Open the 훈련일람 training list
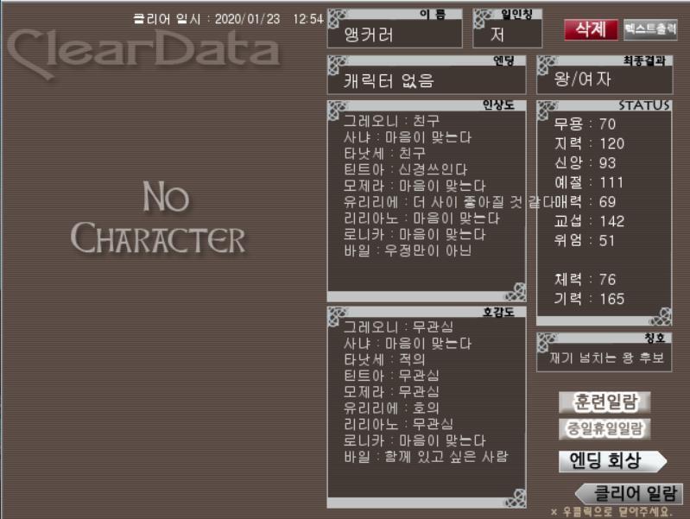 click(605, 402)
